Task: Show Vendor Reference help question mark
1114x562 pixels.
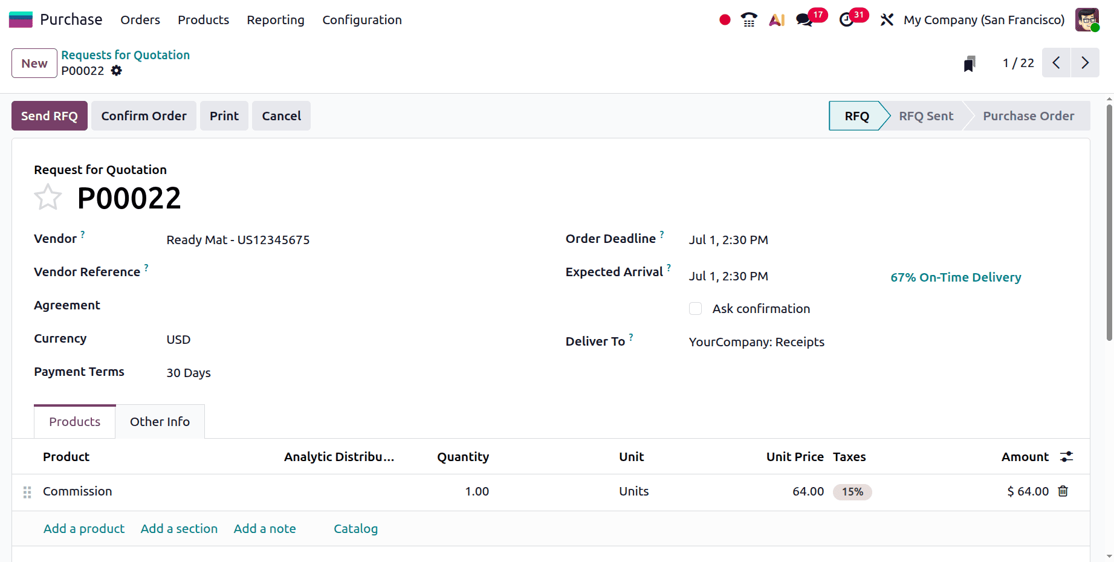Action: tap(146, 267)
